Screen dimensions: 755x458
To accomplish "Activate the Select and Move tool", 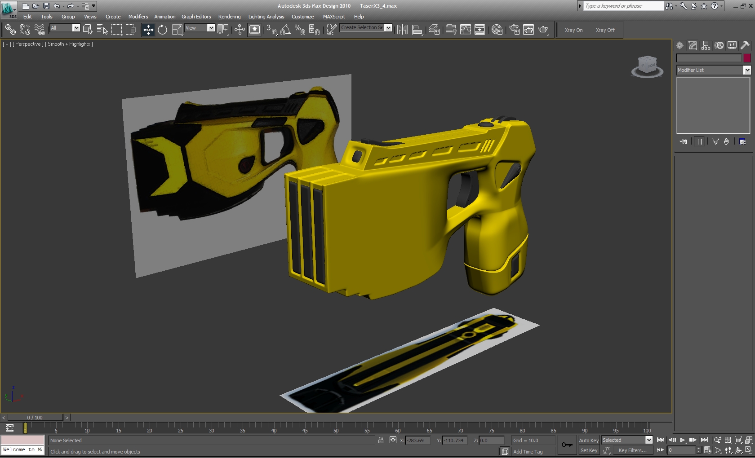I will tap(148, 30).
